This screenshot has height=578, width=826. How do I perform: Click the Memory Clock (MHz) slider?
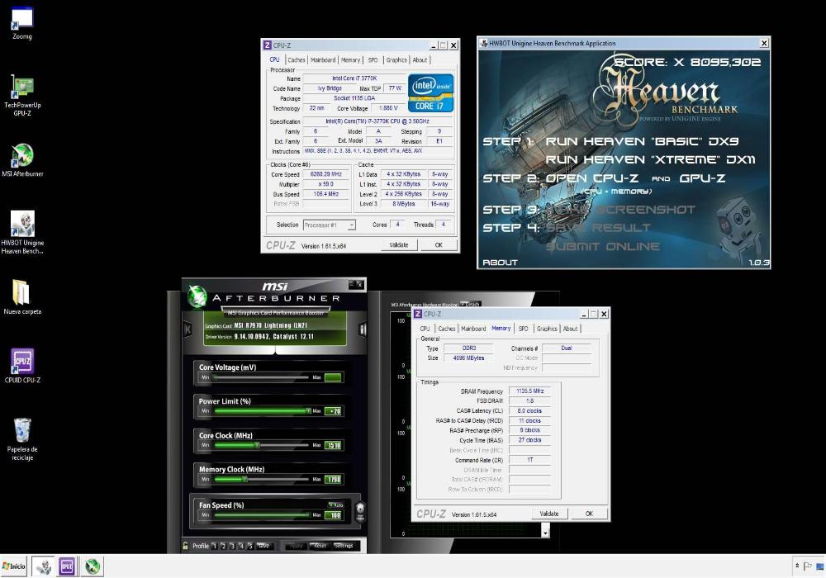(261, 479)
